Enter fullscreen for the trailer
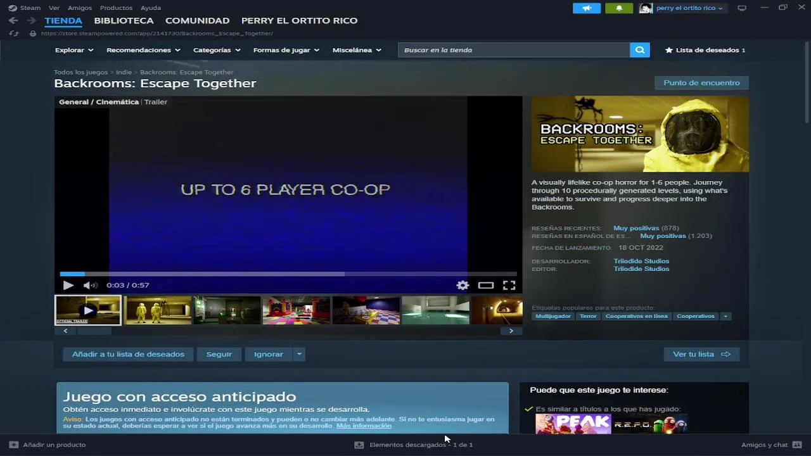 coord(509,285)
